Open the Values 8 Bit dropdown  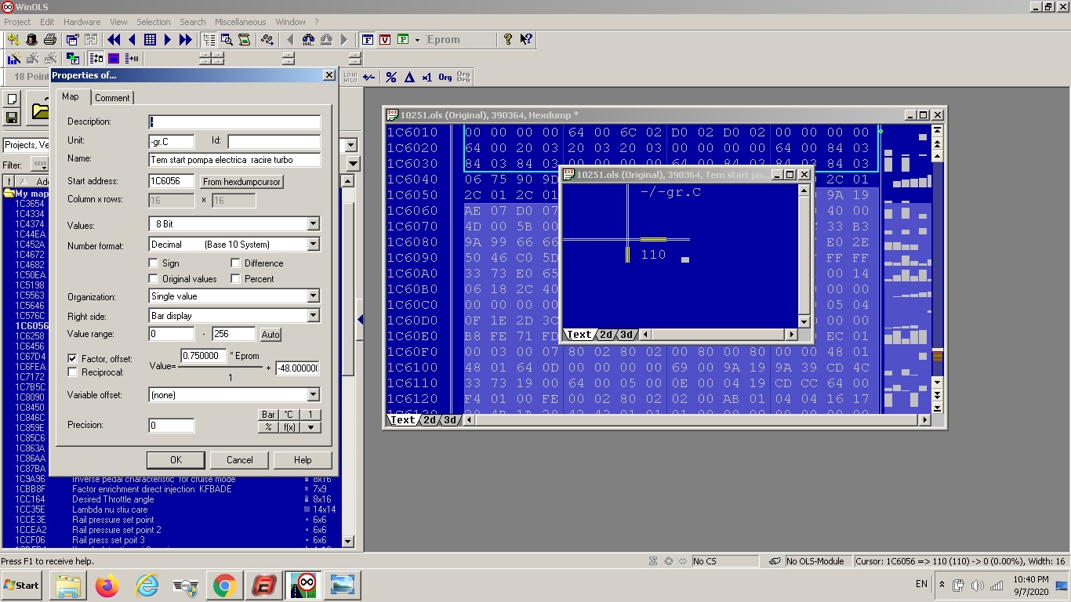click(x=313, y=224)
